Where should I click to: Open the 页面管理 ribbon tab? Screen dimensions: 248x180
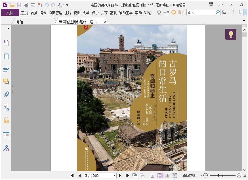55,13
